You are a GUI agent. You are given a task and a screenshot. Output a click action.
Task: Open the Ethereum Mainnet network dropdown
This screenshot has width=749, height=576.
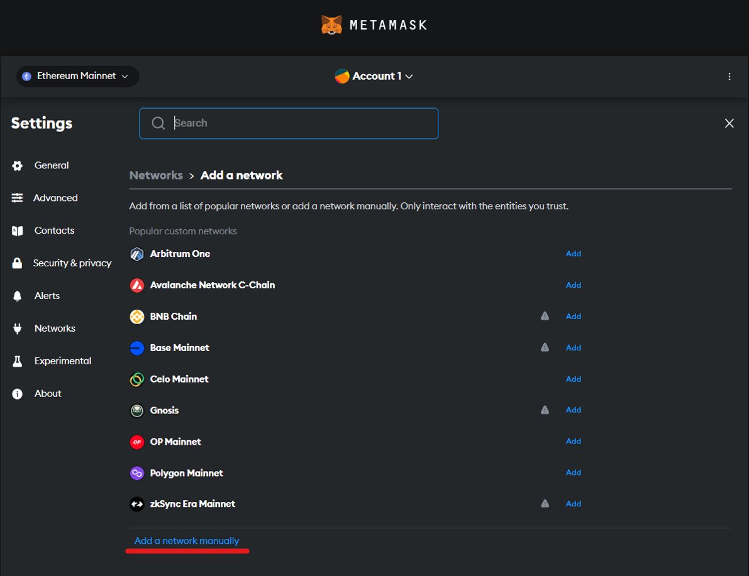point(77,77)
